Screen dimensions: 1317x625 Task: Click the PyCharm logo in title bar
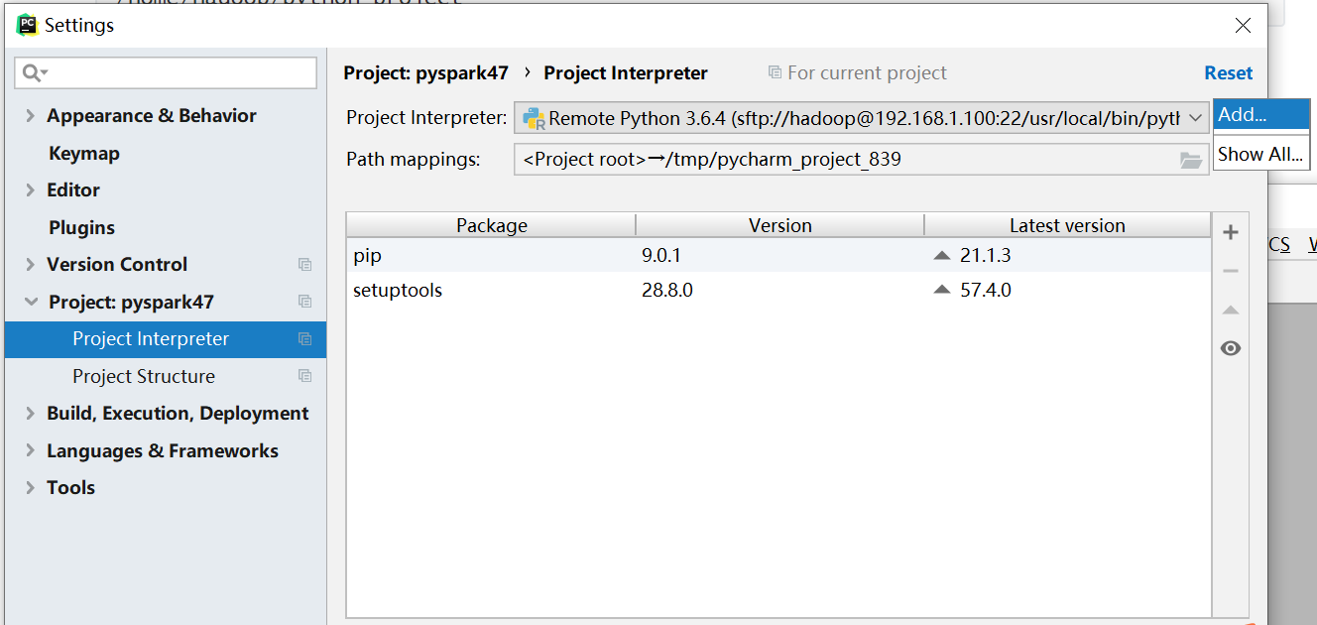click(27, 25)
